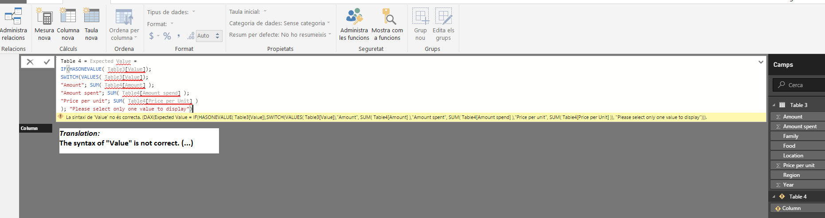This screenshot has height=218, width=825.
Task: Click the decimal places icon
Action: 191,36
